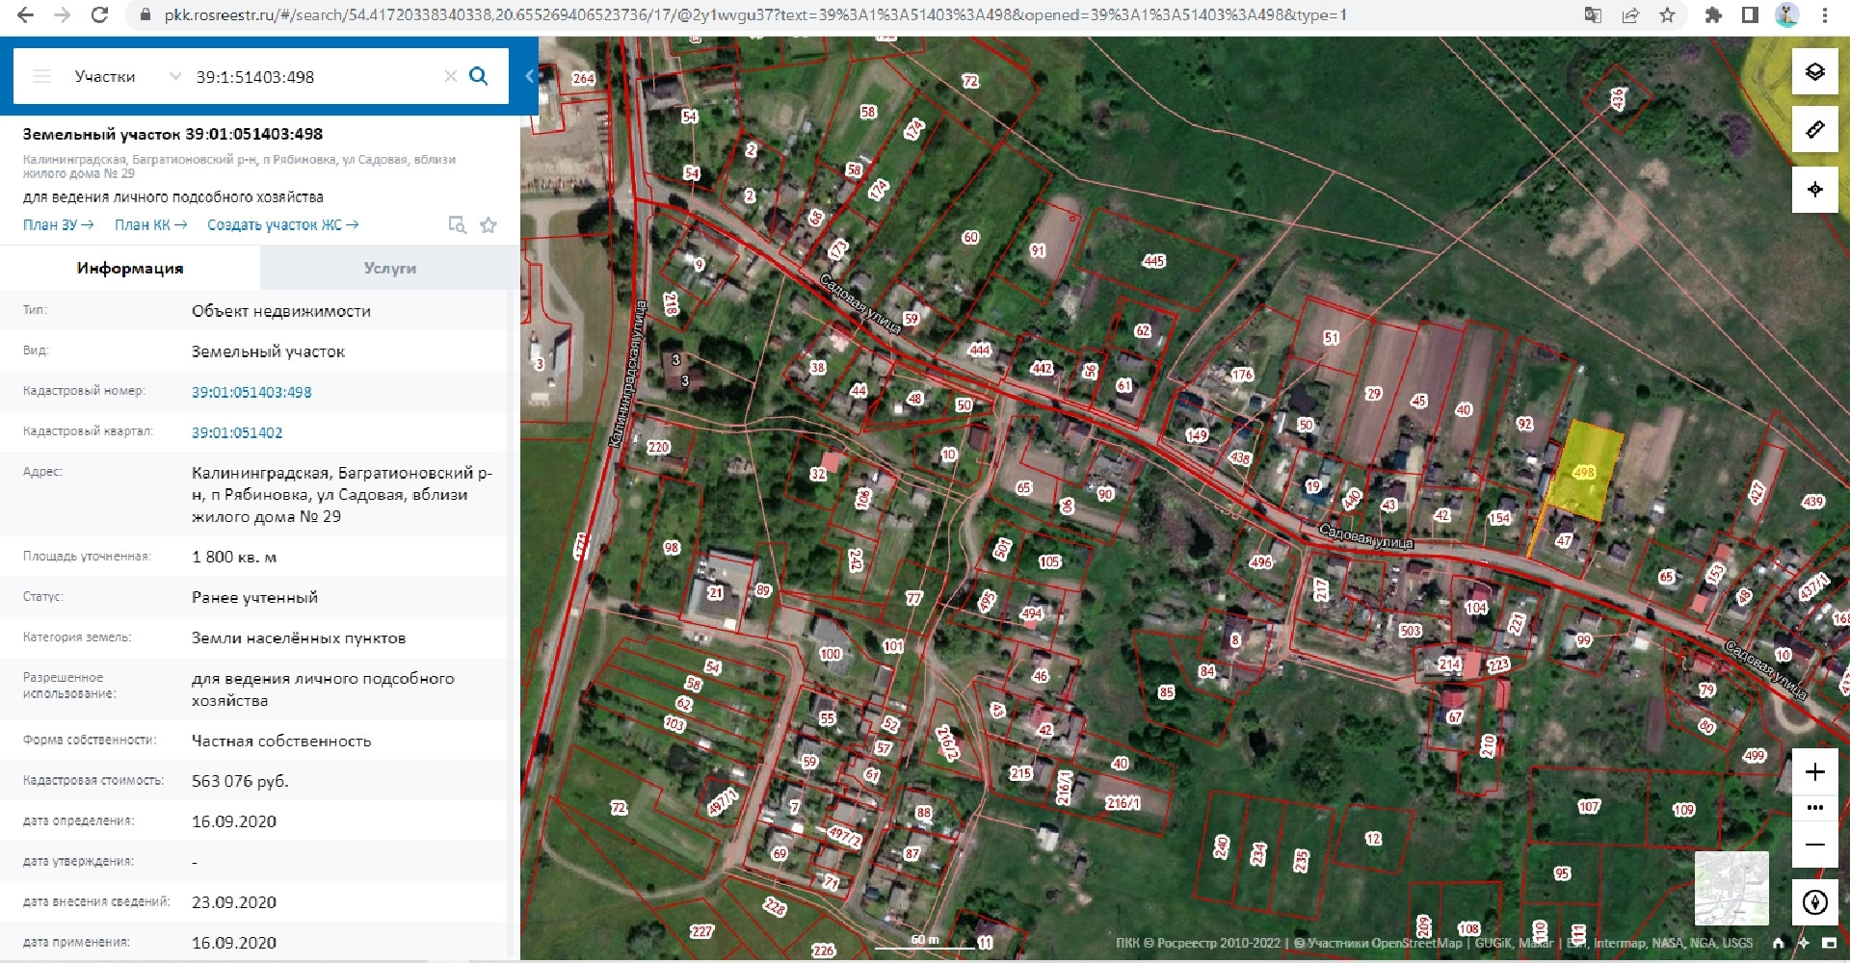Open the browser profile avatar
Image resolution: width=1850 pixels, height=963 pixels.
(x=1787, y=15)
